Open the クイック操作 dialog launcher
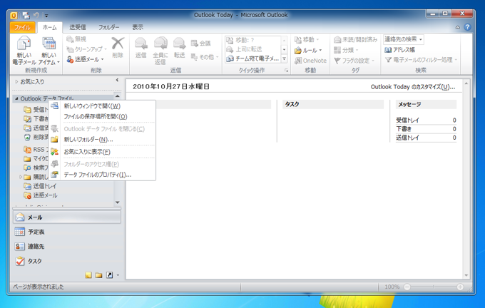This screenshot has height=308, width=485. [287, 71]
